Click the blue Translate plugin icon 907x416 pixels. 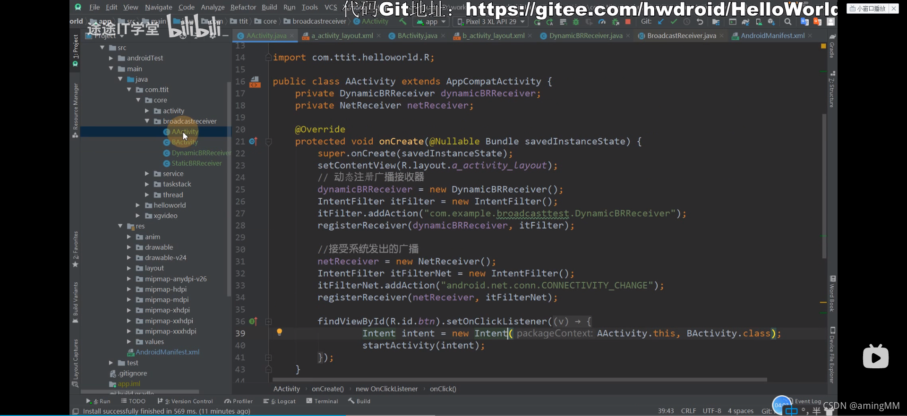pos(804,22)
